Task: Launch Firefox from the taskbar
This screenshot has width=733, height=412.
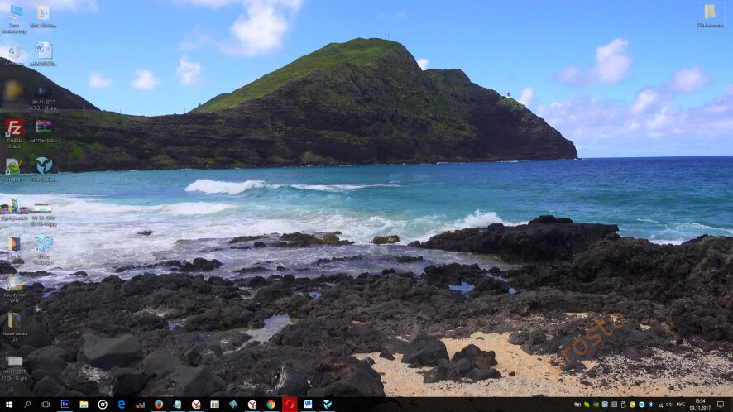Action: [x=159, y=405]
